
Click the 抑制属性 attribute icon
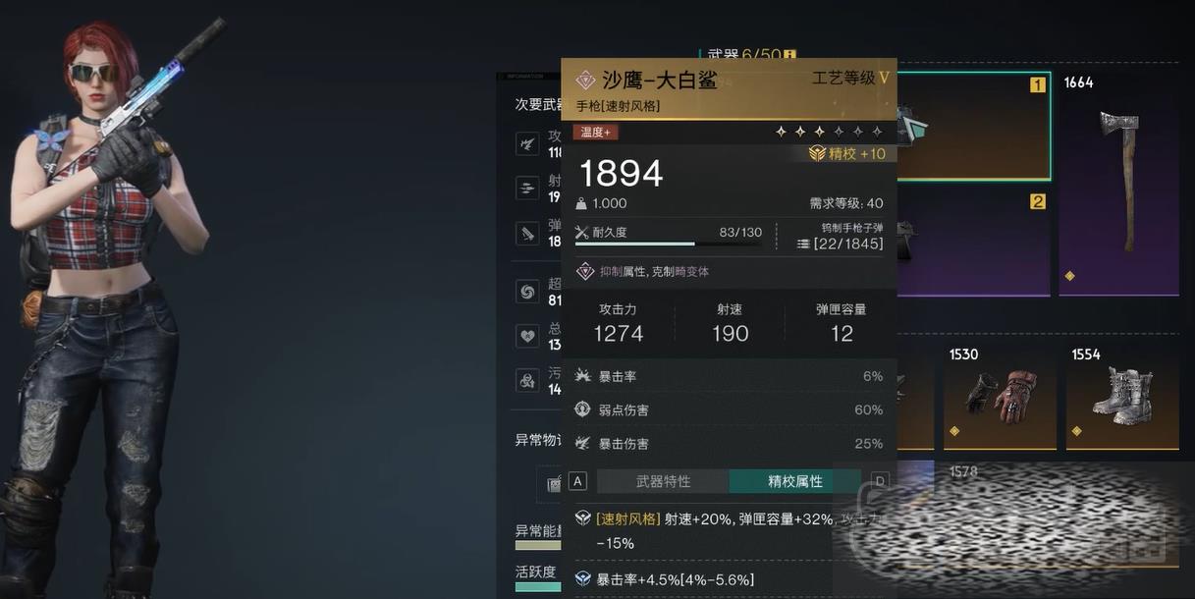585,271
